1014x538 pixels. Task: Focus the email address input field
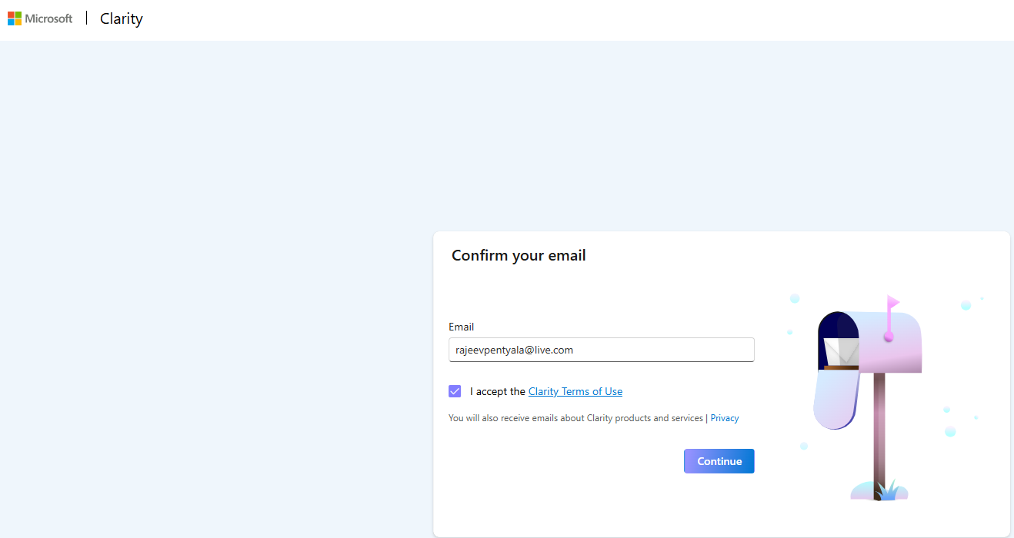(x=601, y=350)
